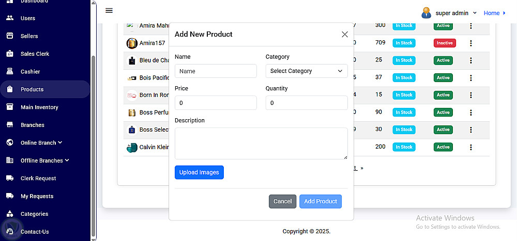Click the hamburger menu icon
The width and height of the screenshot is (517, 241).
(109, 10)
